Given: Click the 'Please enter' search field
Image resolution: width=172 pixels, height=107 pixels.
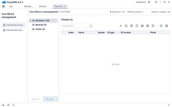Looking at the screenshot, I should click(75, 26).
